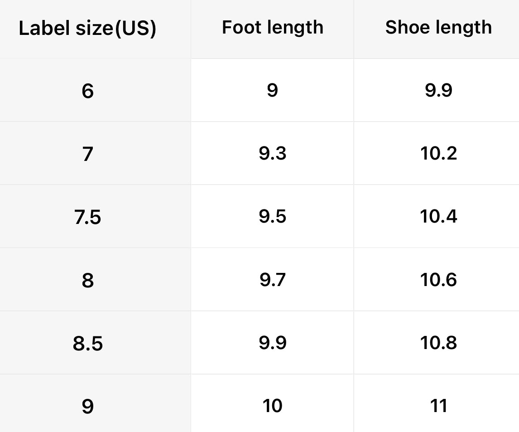
Task: Click the 10.4 shoe length value
Action: click(438, 216)
